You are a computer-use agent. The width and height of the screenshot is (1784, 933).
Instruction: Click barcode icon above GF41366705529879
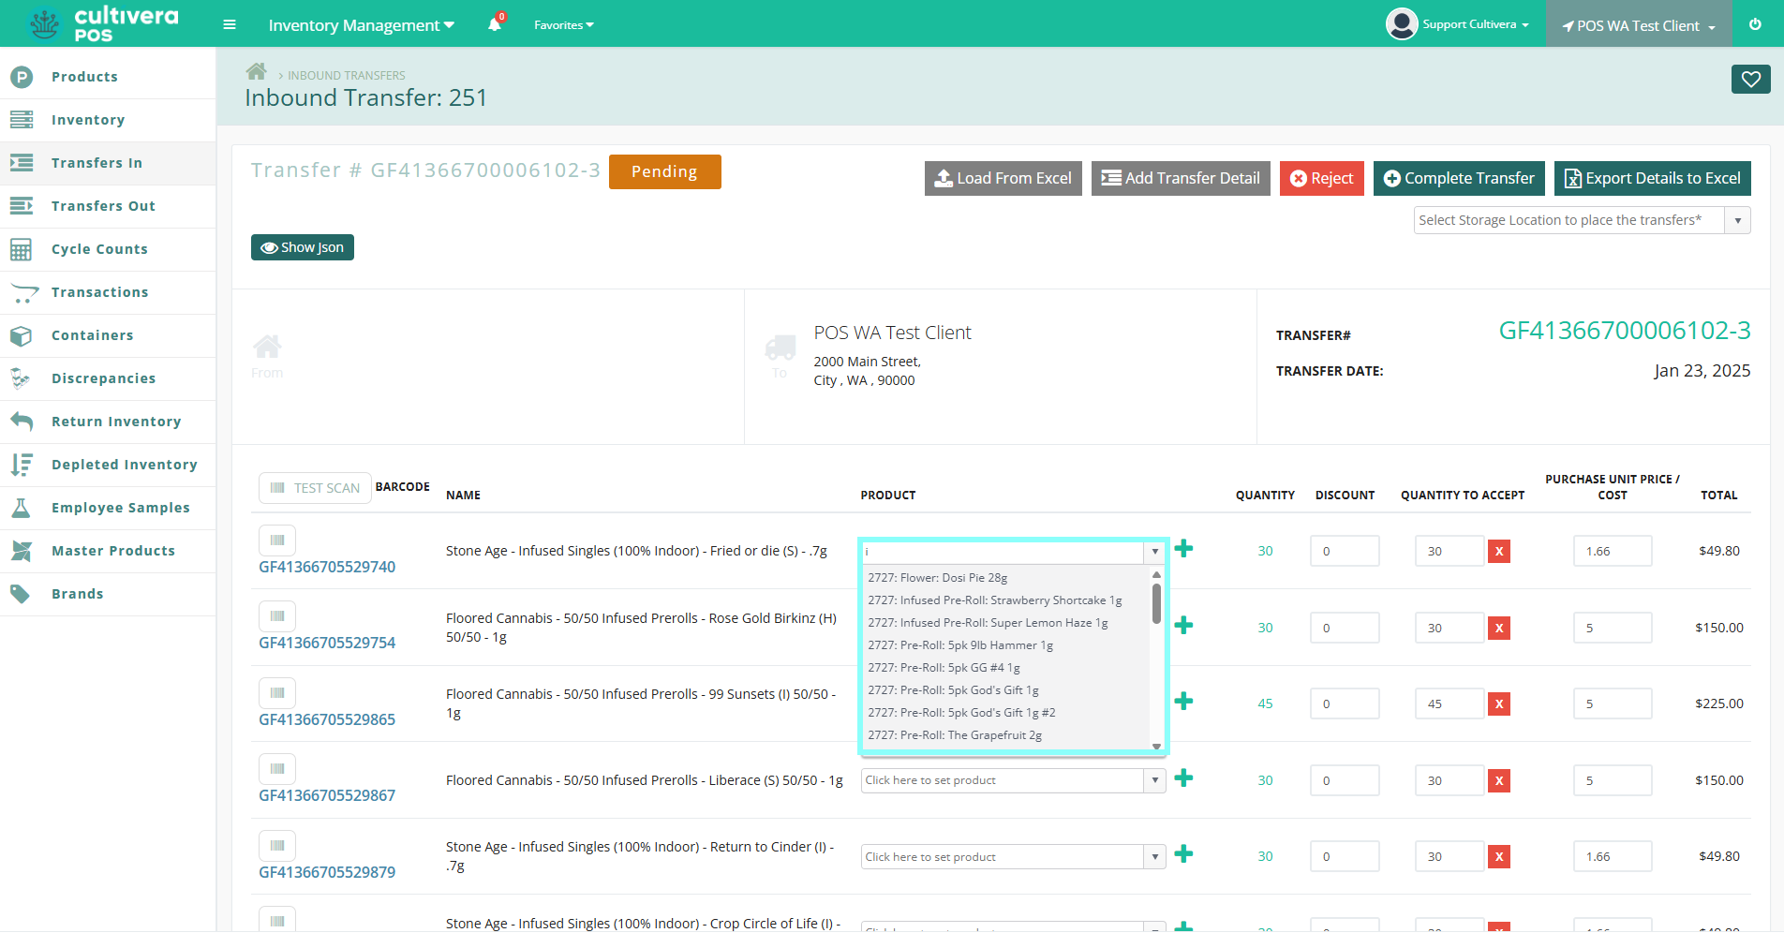pyautogui.click(x=277, y=846)
